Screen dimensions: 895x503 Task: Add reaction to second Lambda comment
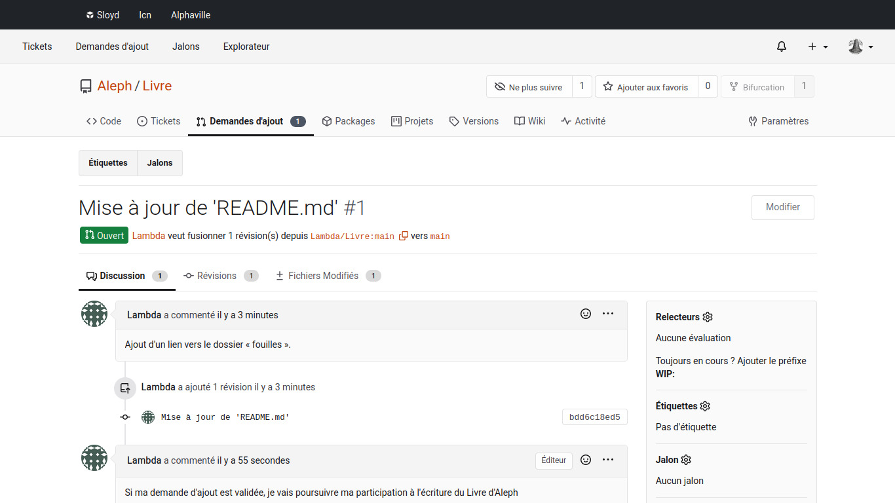pos(586,460)
